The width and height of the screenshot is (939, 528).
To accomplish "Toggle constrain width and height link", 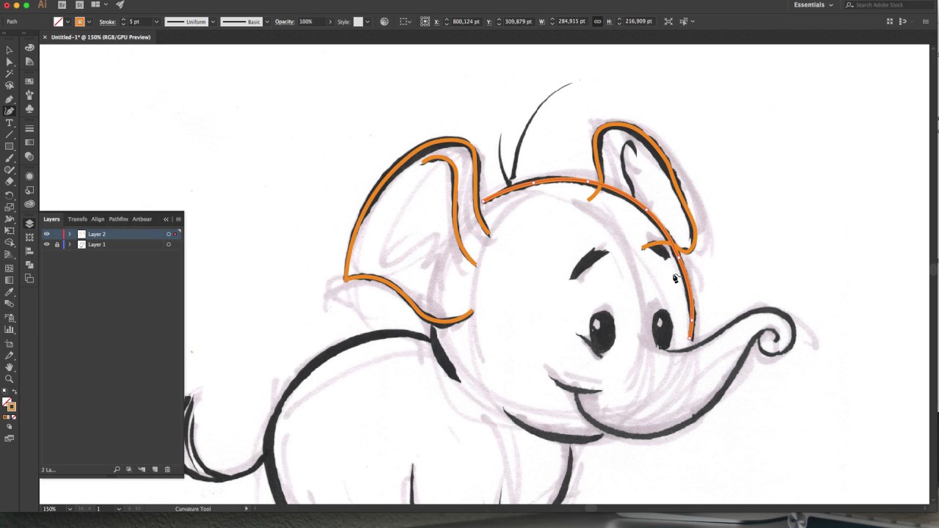I will [597, 21].
